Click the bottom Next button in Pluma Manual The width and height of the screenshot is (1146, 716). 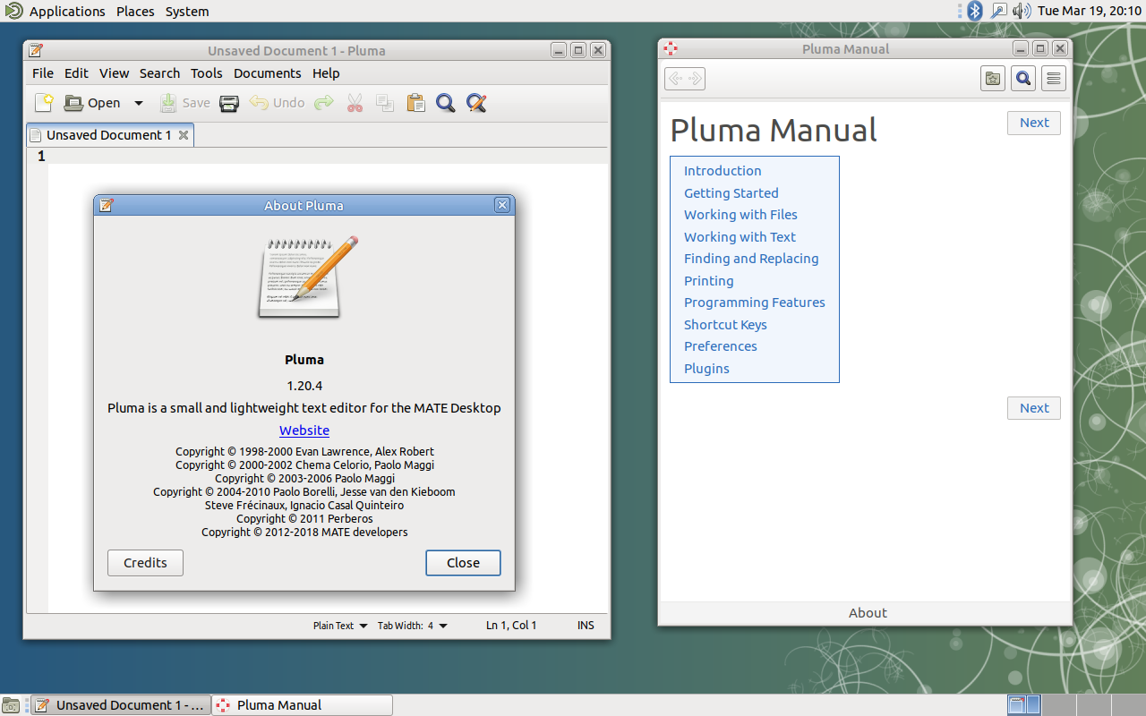[x=1034, y=408]
